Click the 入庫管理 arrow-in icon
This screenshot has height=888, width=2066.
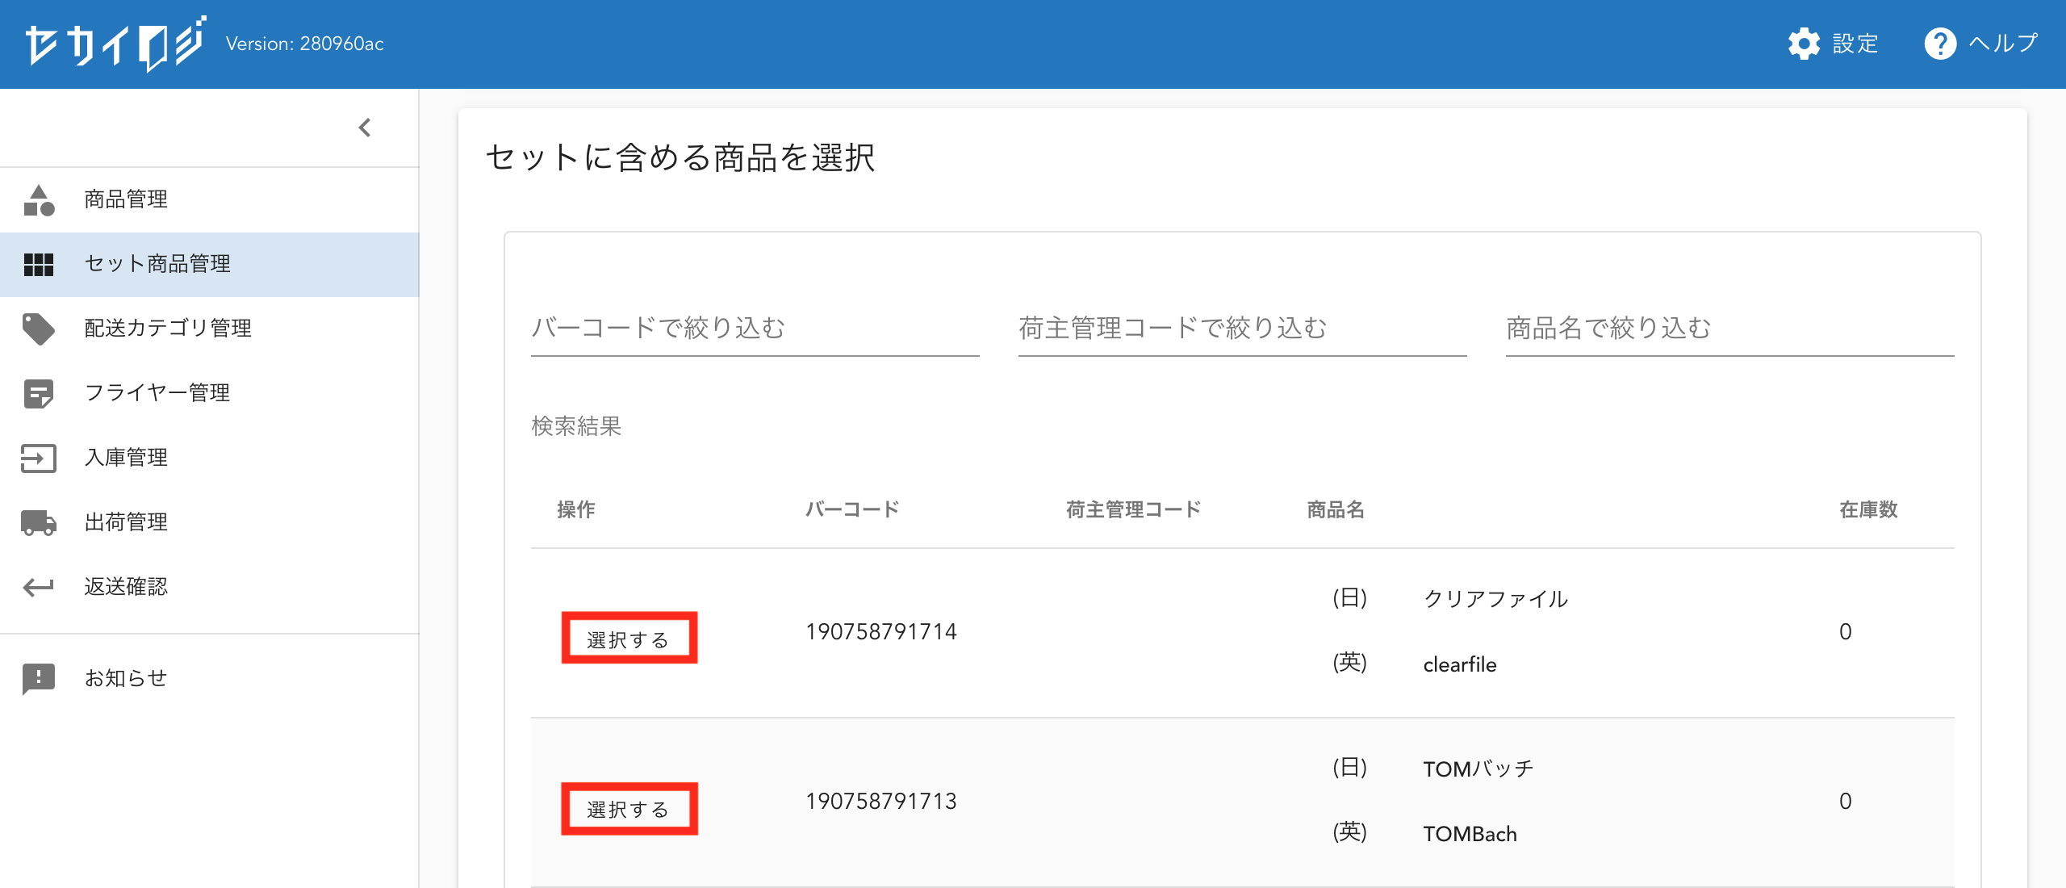[x=39, y=458]
